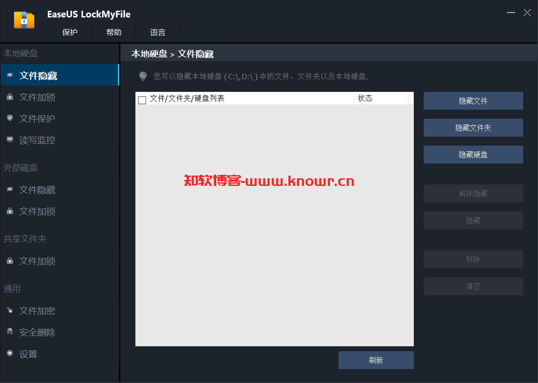Click the 清空 button

(473, 286)
